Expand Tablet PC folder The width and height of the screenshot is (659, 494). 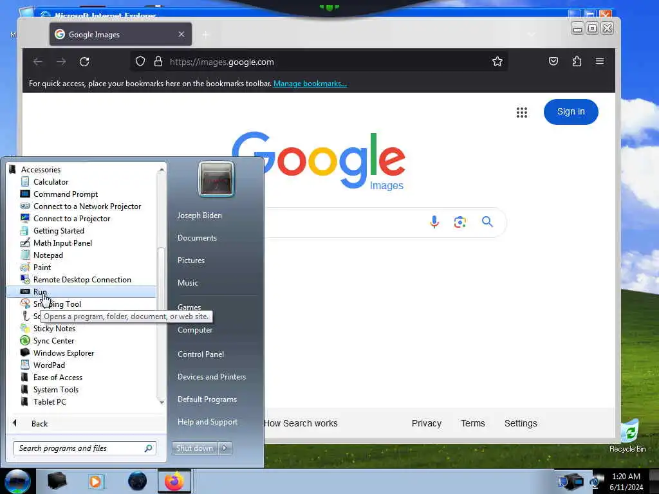click(x=50, y=401)
